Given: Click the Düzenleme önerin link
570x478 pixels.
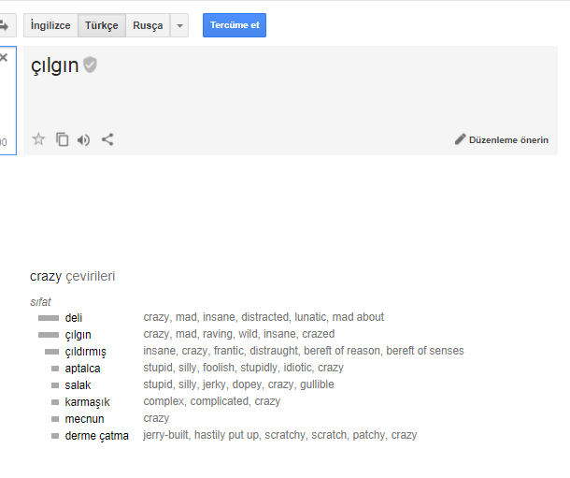Looking at the screenshot, I should point(508,140).
